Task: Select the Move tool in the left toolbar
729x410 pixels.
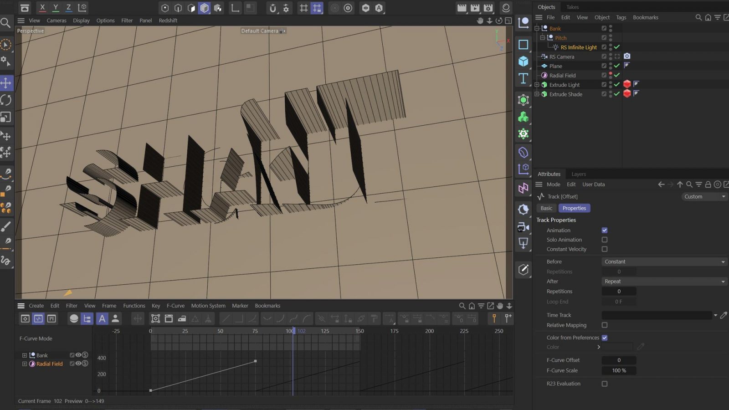Action: [x=6, y=83]
